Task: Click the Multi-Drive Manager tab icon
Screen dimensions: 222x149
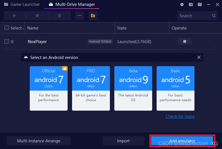Action: [x=51, y=4]
